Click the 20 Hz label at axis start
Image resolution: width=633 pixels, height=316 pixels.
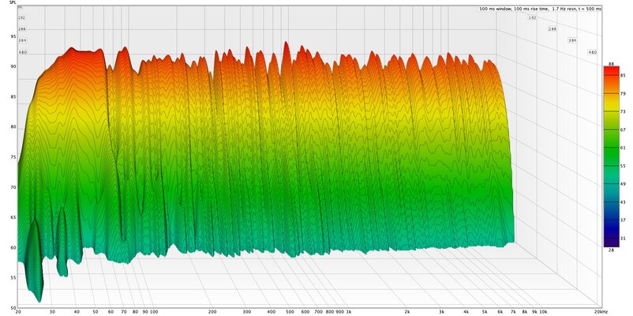coord(18,312)
